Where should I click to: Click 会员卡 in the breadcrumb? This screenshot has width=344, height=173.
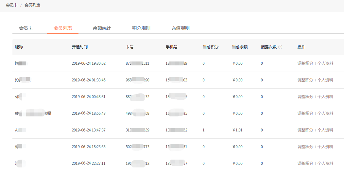tap(12, 5)
